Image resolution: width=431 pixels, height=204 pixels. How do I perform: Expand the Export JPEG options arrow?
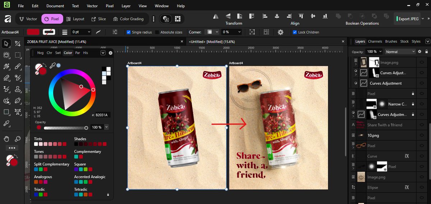tap(422, 19)
